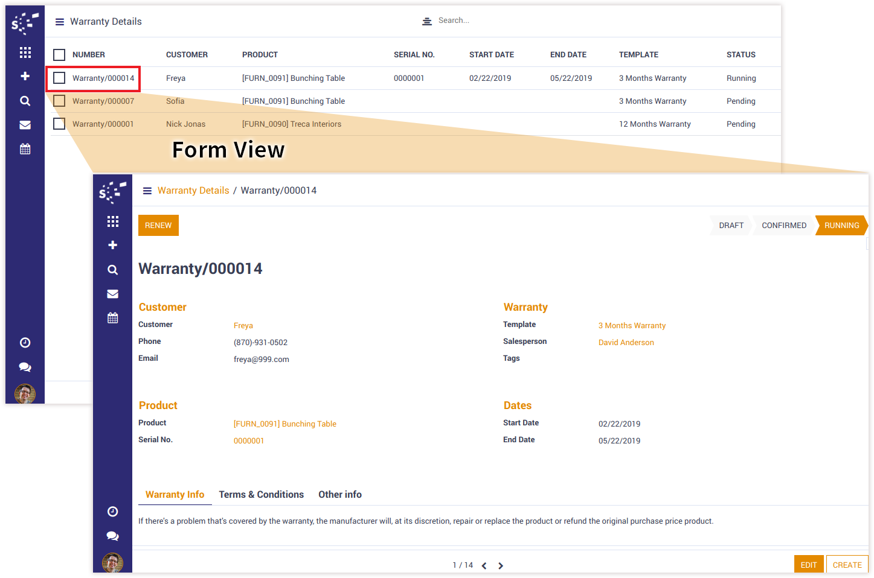Go to previous record with left chevron

[x=484, y=566]
